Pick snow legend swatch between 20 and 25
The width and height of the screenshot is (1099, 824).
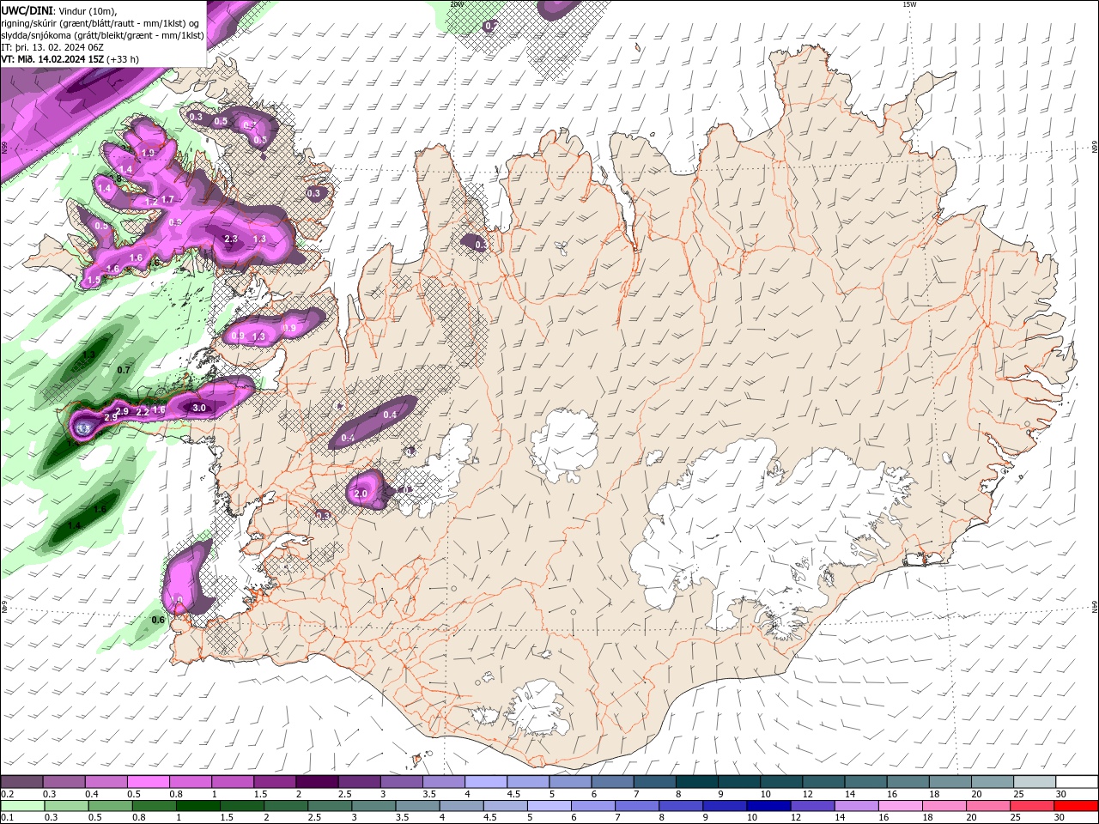pyautogui.click(x=992, y=781)
